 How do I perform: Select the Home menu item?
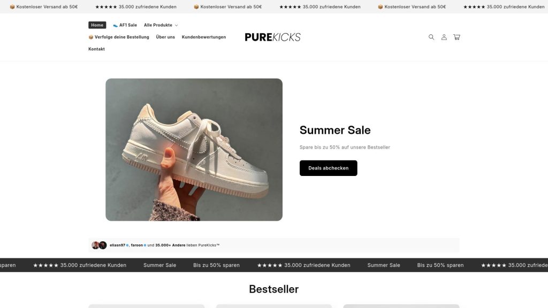click(x=97, y=25)
